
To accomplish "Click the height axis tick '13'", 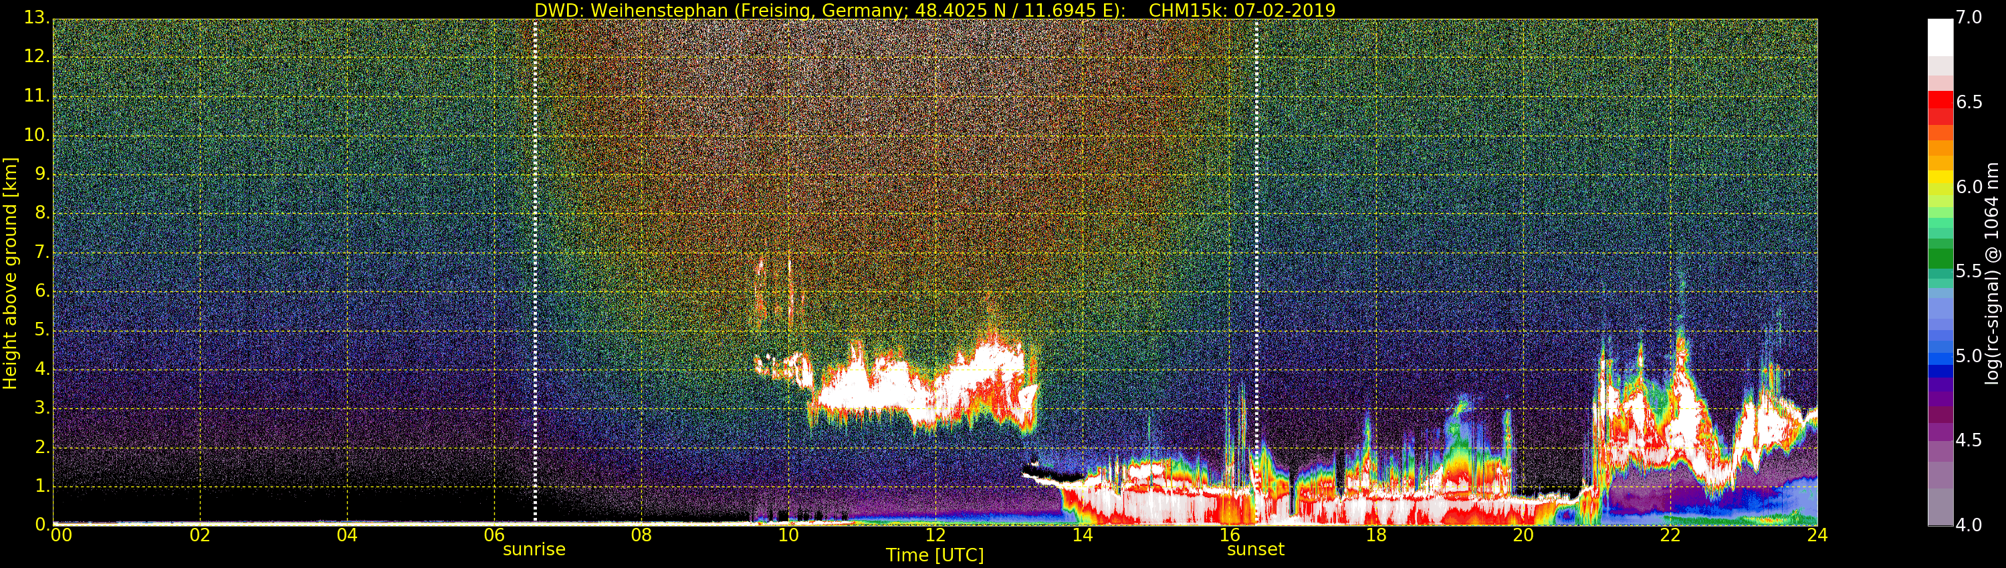I will (x=37, y=17).
